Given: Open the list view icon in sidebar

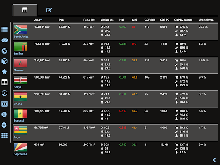Looking at the screenshot, I should 5,29.
